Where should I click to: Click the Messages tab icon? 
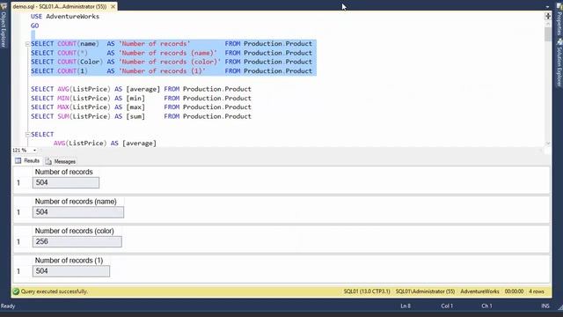click(48, 161)
